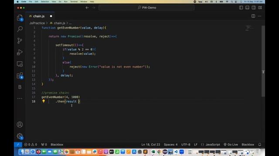This screenshot has height=156, width=279.
Task: Click the right Blackbox status bar item
Action: (248, 144)
